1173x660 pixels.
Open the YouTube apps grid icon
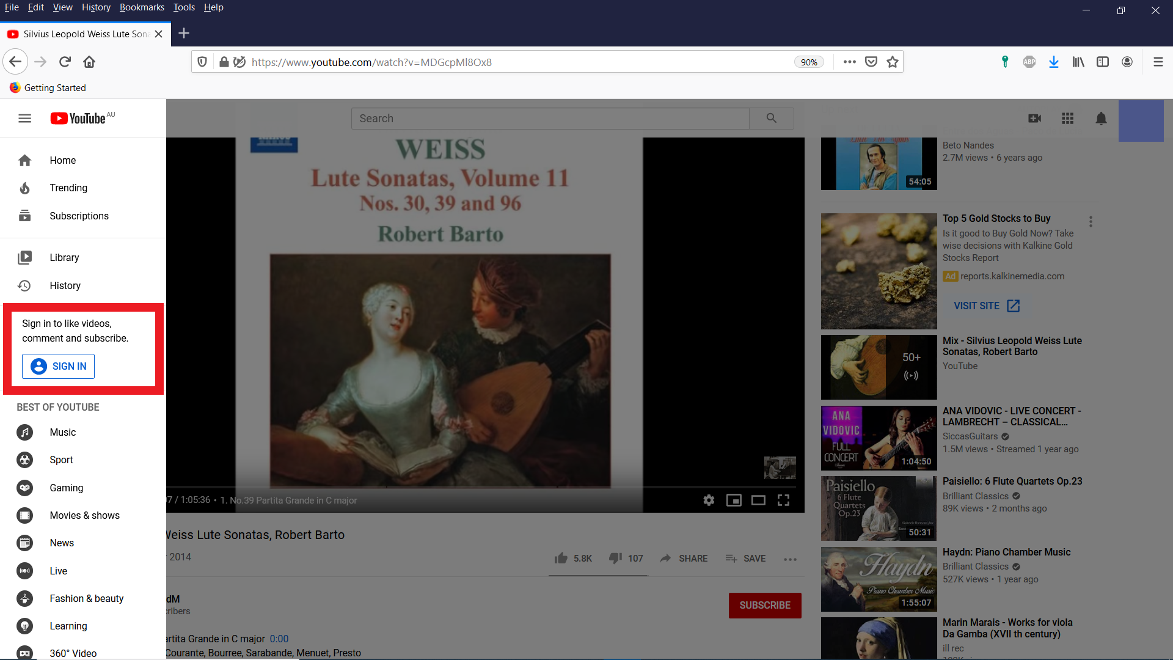click(x=1067, y=119)
